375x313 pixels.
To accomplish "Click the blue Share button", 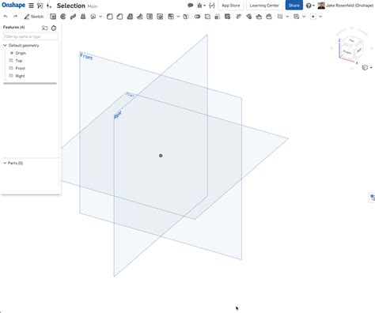I will [x=294, y=6].
